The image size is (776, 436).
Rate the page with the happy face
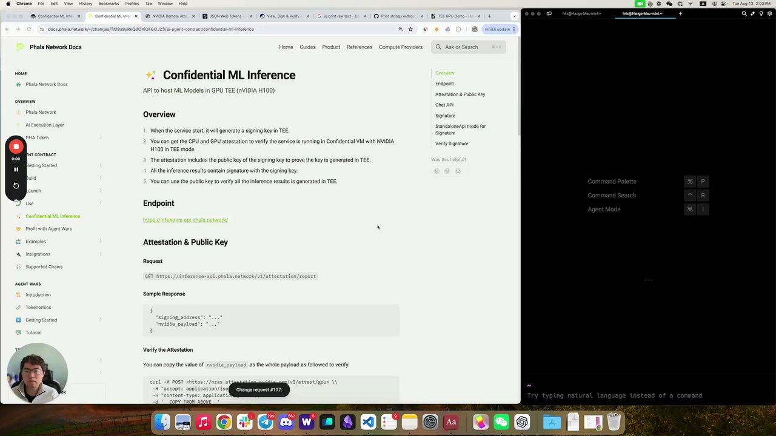(458, 171)
